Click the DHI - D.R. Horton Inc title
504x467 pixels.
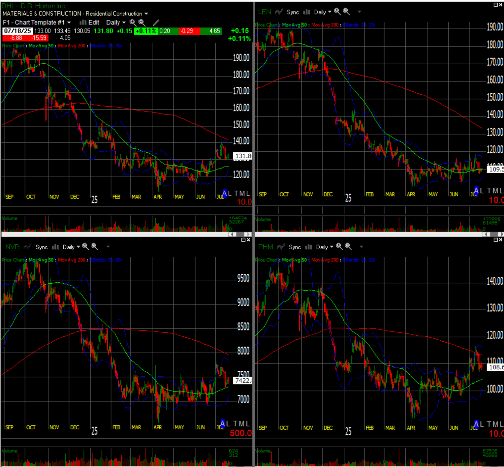pyautogui.click(x=33, y=6)
